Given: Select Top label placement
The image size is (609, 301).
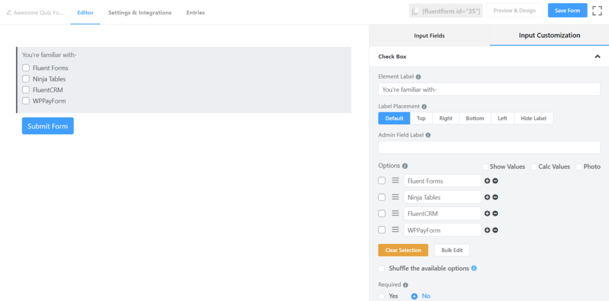Looking at the screenshot, I should [x=422, y=118].
